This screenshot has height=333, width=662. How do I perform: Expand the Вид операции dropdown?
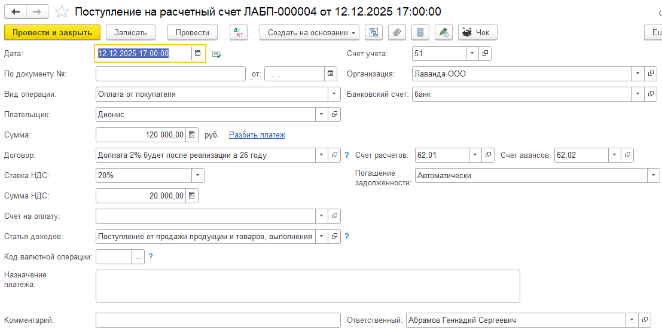coord(334,94)
